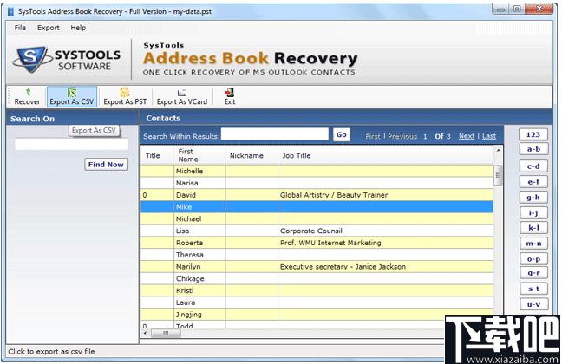Open the Help menu
This screenshot has width=562, height=364.
coord(78,28)
